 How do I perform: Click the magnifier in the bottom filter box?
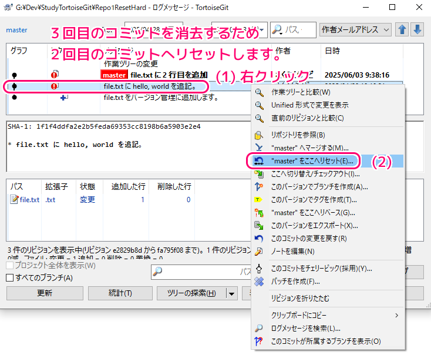tap(157, 272)
